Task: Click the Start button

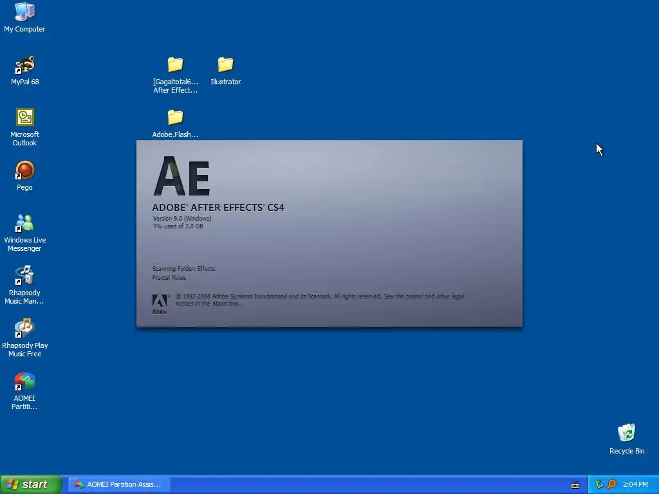Action: pyautogui.click(x=31, y=484)
